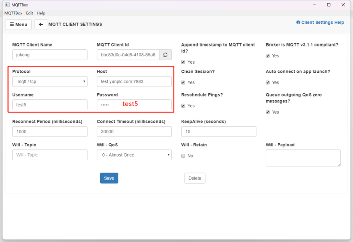Toggle Append timestamp to MQTT client id checkbox
The image size is (353, 242).
click(183, 62)
